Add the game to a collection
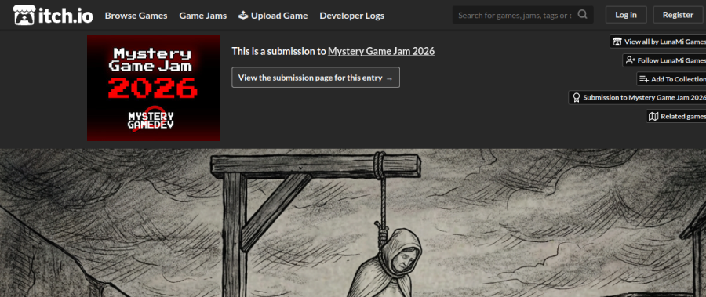Viewport: 706px width, 297px height. click(x=671, y=79)
